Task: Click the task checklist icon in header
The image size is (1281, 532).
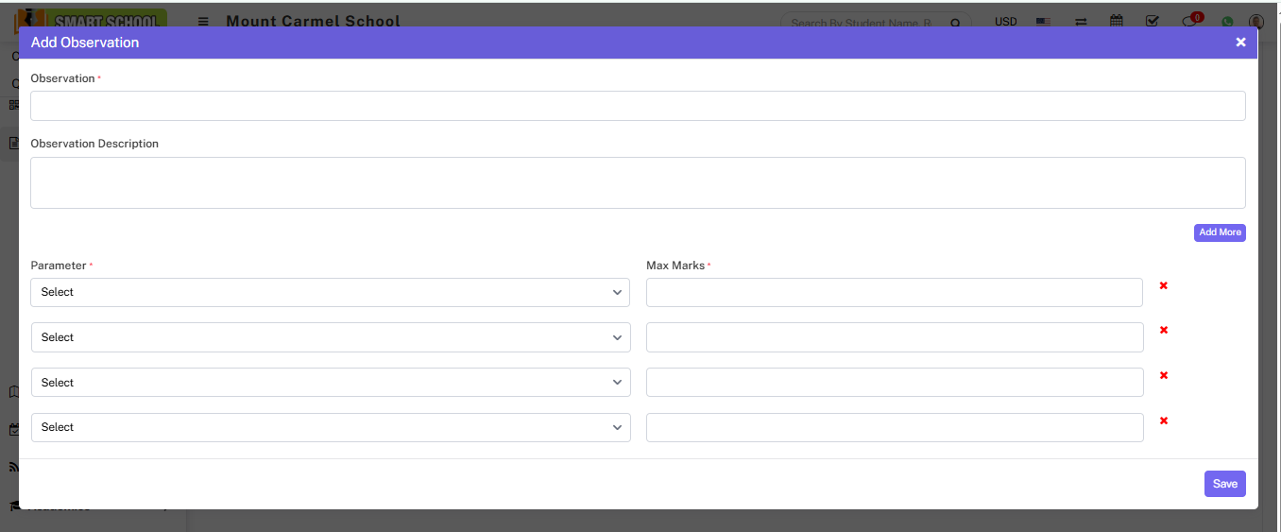Action: tap(1152, 21)
